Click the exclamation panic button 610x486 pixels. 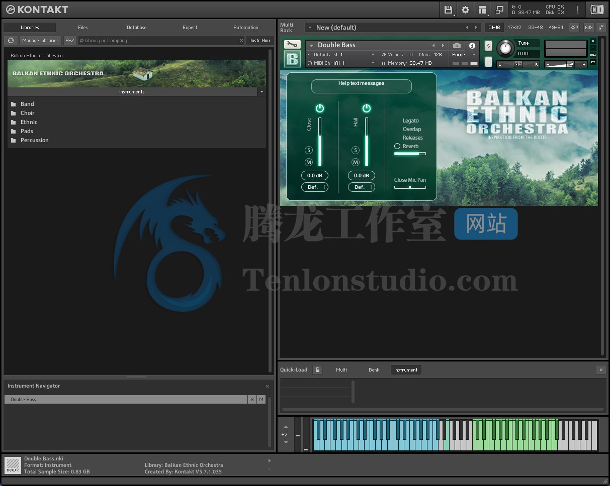577,10
